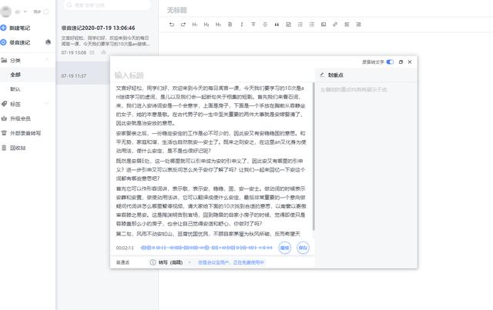Click the pencil icon beside 划重点
Viewport: 493px width, 310px height.
pos(322,75)
